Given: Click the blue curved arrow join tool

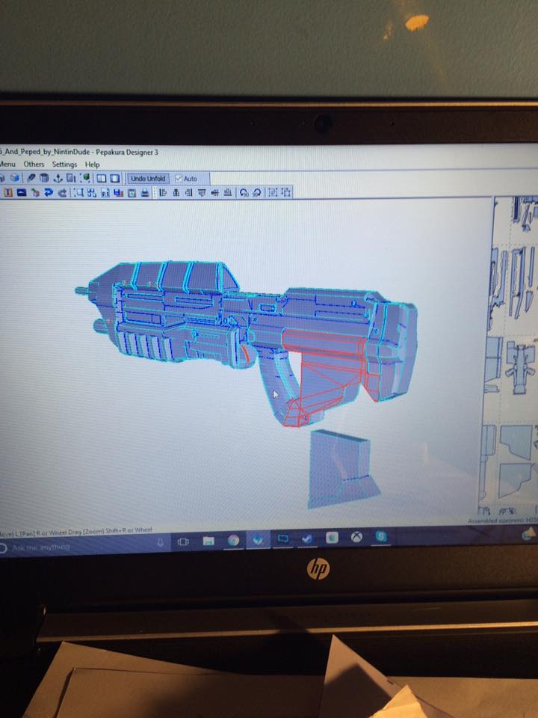Looking at the screenshot, I should click(49, 193).
